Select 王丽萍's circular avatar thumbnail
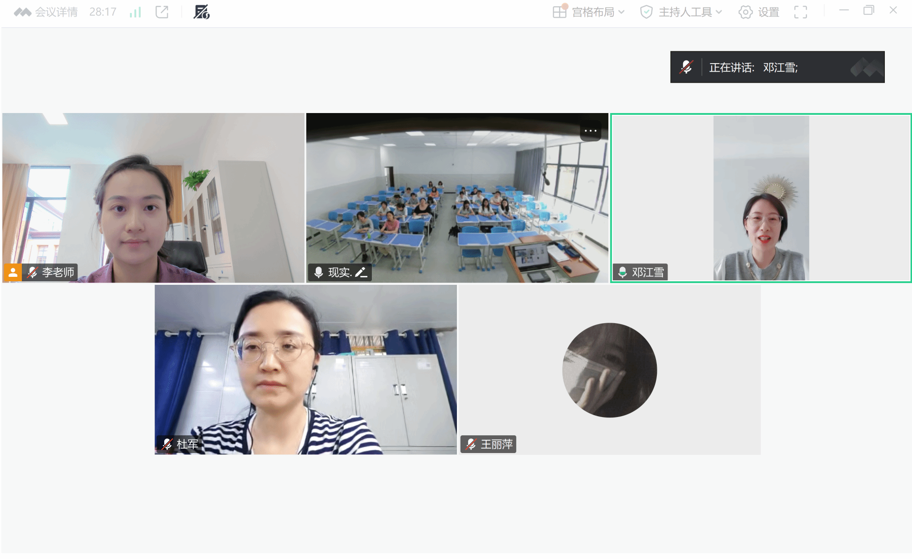 (x=609, y=370)
